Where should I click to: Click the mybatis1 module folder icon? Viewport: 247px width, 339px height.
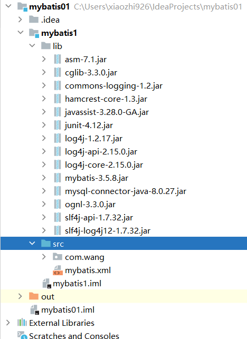point(34,33)
